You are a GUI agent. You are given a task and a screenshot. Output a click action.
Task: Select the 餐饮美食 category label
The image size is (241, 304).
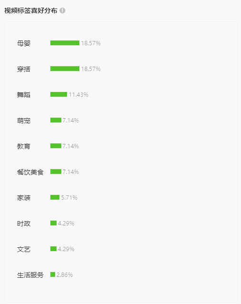pyautogui.click(x=30, y=172)
